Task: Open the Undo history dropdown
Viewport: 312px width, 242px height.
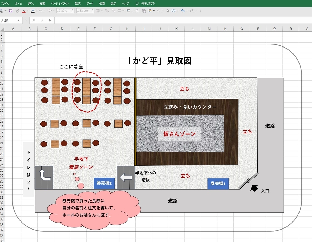Action: click(x=186, y=11)
